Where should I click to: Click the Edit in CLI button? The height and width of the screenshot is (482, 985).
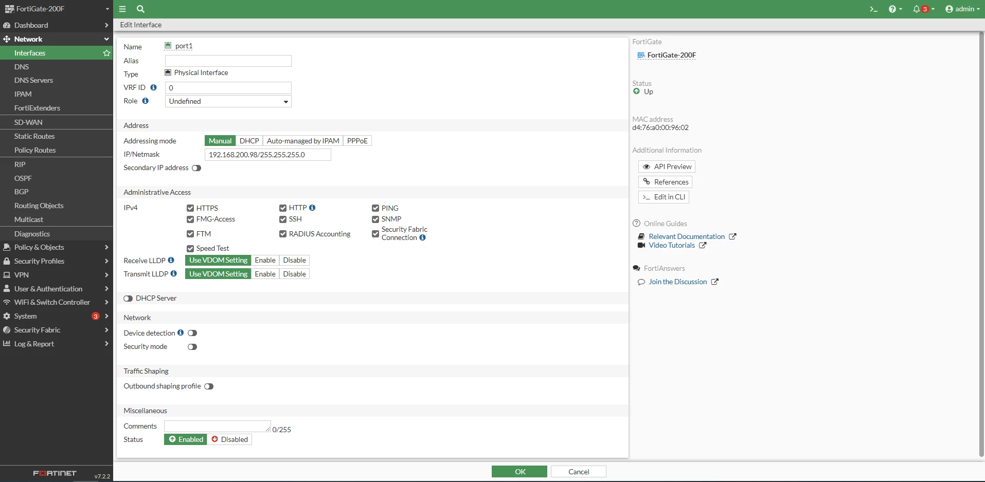point(664,197)
